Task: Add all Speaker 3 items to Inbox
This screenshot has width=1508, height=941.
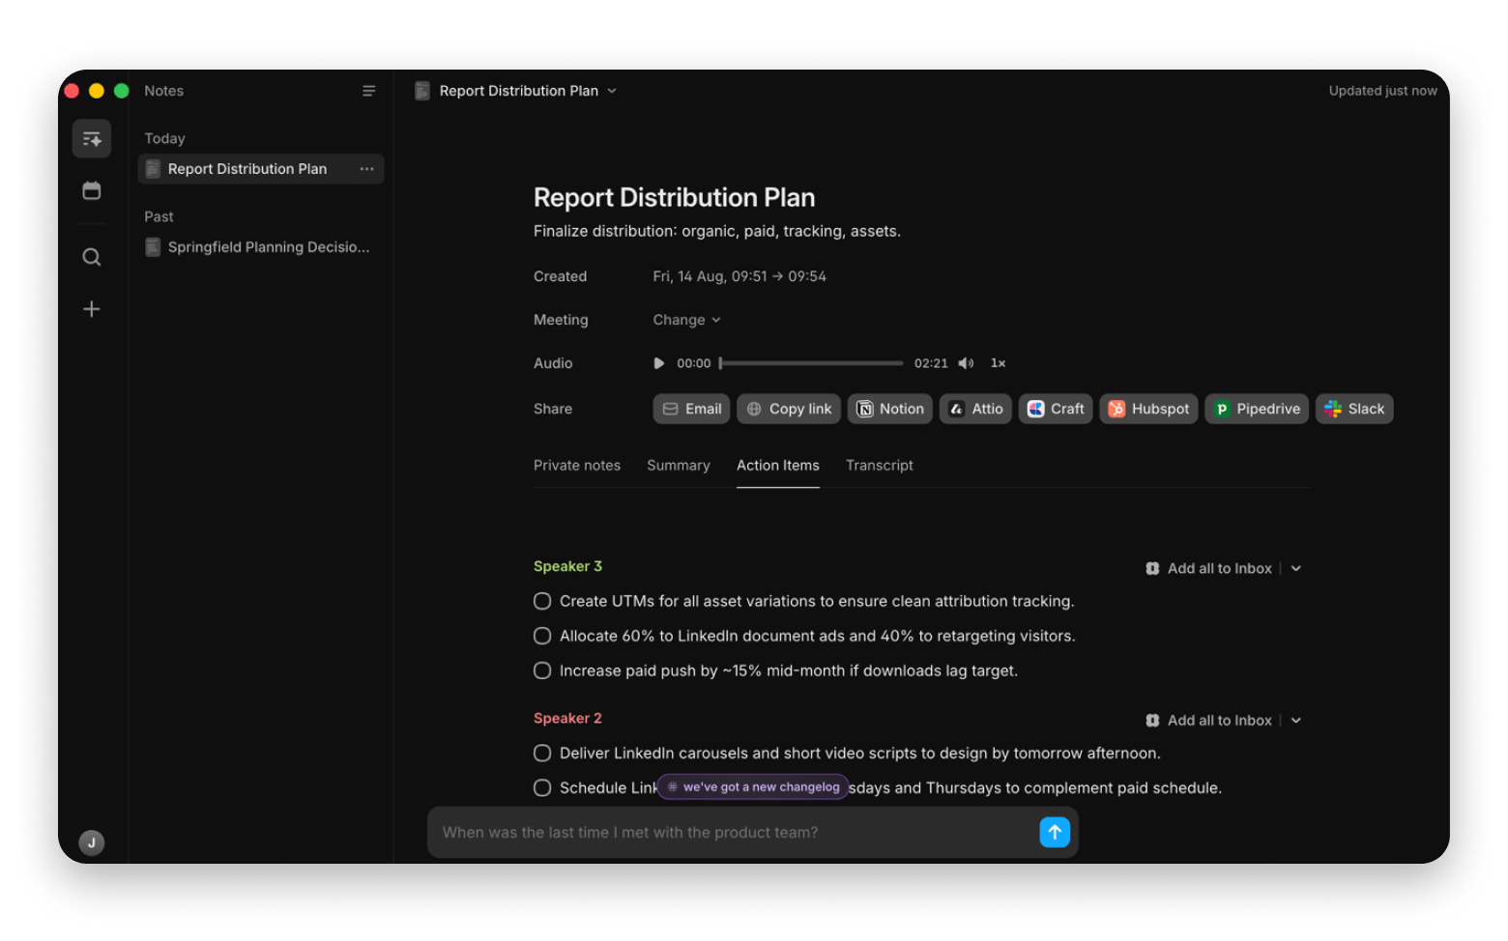Action: pyautogui.click(x=1209, y=569)
